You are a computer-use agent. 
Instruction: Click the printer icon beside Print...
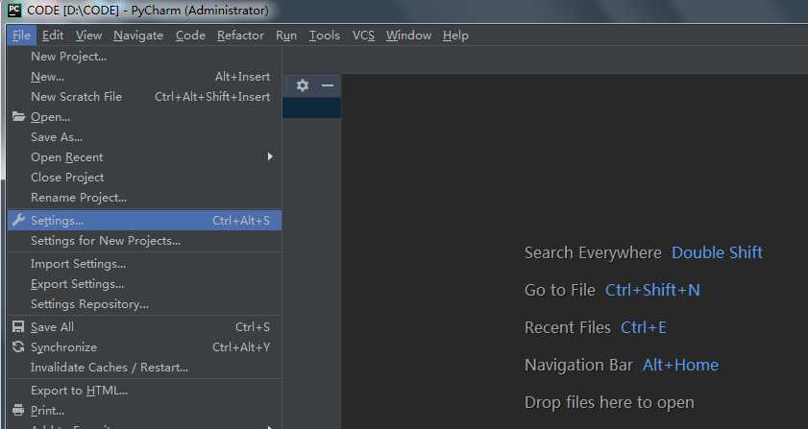click(18, 411)
